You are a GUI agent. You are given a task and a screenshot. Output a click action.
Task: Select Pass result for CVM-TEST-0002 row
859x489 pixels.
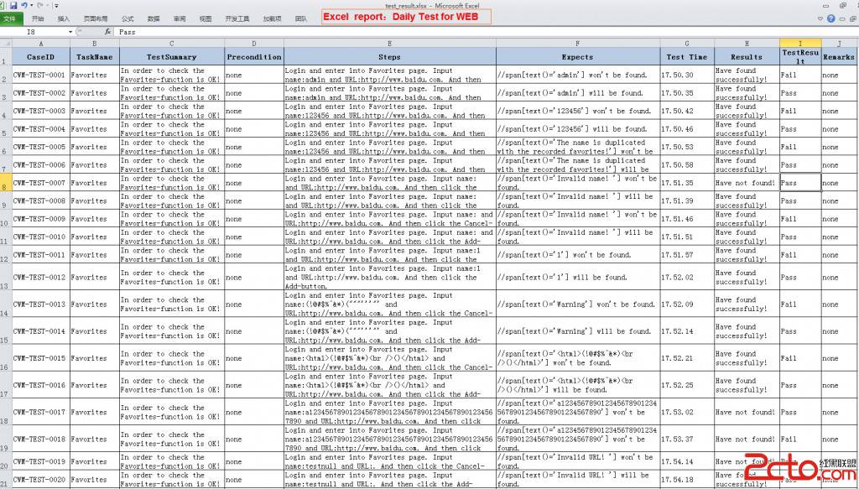799,93
